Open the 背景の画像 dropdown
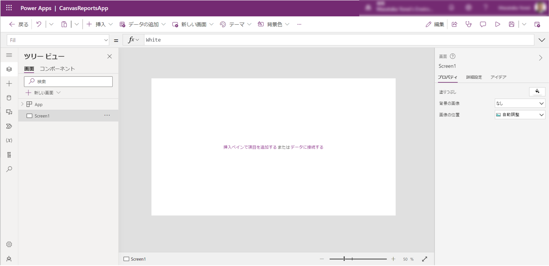The image size is (549, 266). [520, 103]
